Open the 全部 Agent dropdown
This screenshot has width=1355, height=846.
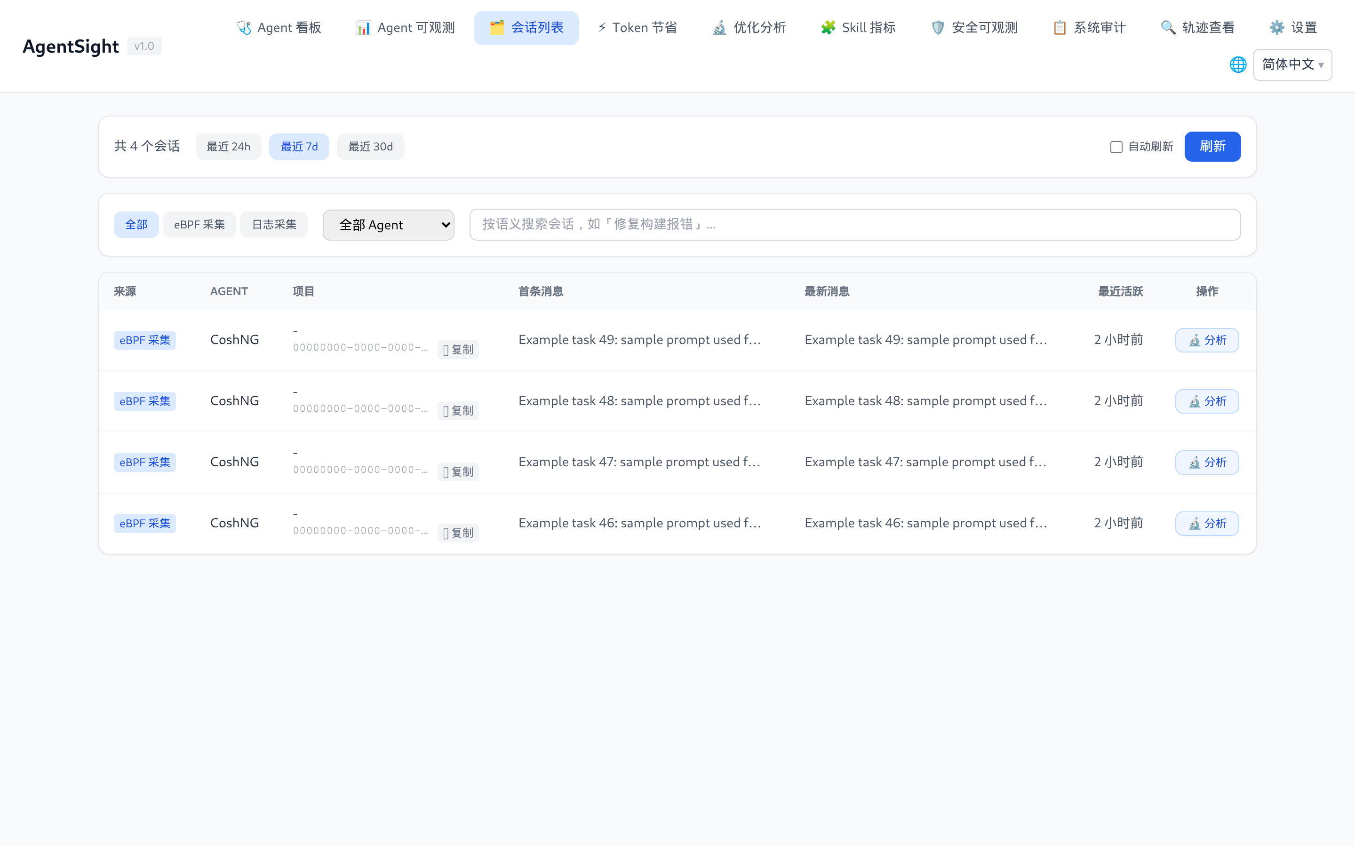[389, 225]
